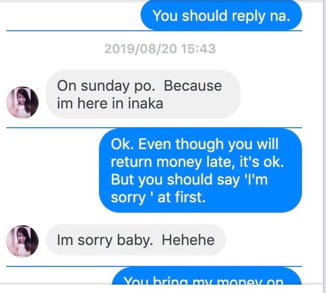This screenshot has width=326, height=293.
Task: Select blue message starting "Ok. Even though"
Action: [200, 170]
